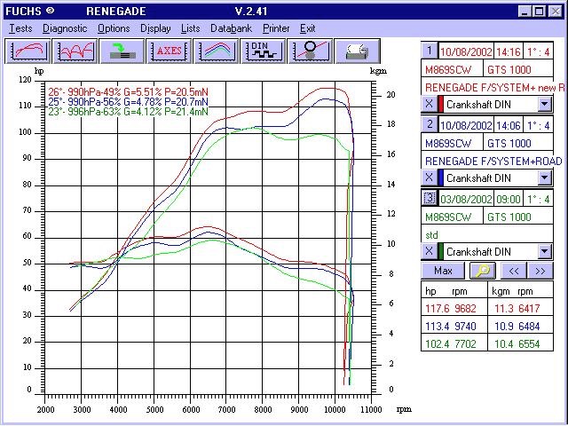568x426 pixels.
Task: Click the Max button
Action: 443,271
